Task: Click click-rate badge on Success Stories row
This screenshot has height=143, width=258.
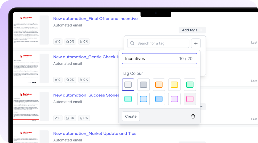Action: point(84,118)
